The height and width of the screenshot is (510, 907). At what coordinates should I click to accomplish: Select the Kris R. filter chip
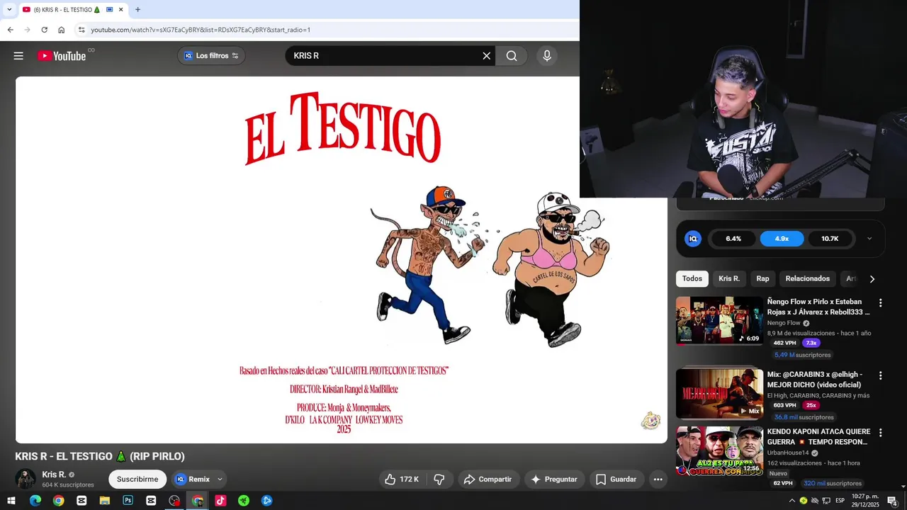[729, 279]
